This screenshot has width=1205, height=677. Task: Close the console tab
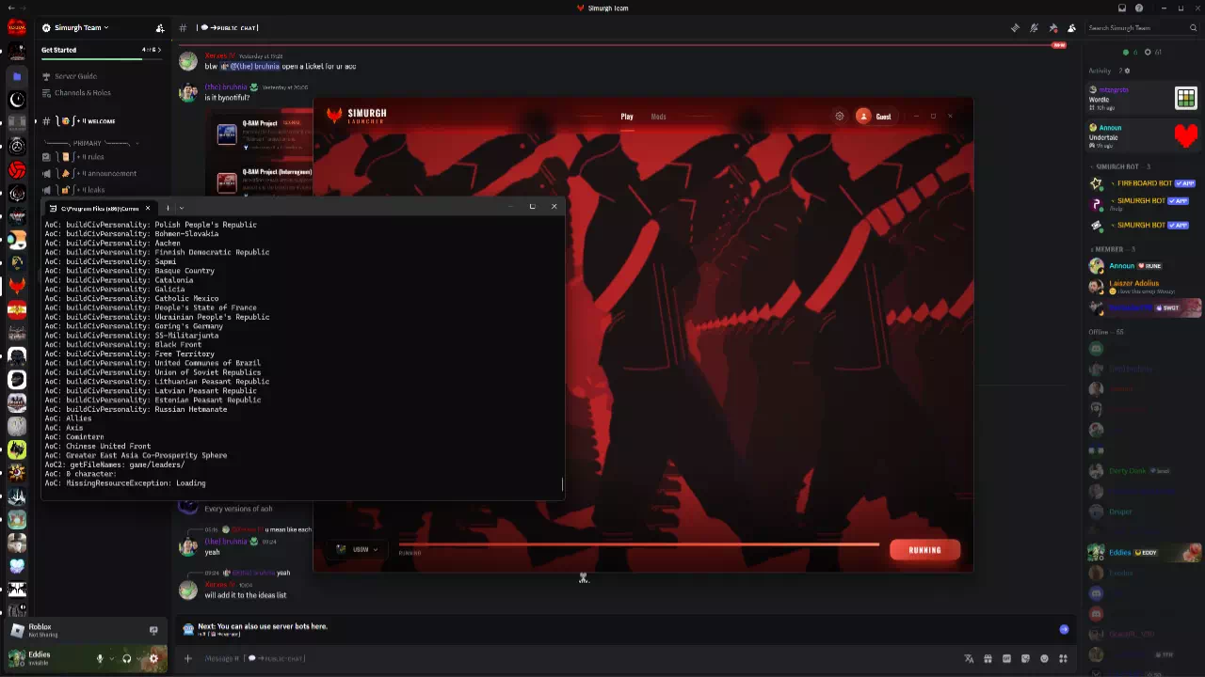(x=148, y=208)
